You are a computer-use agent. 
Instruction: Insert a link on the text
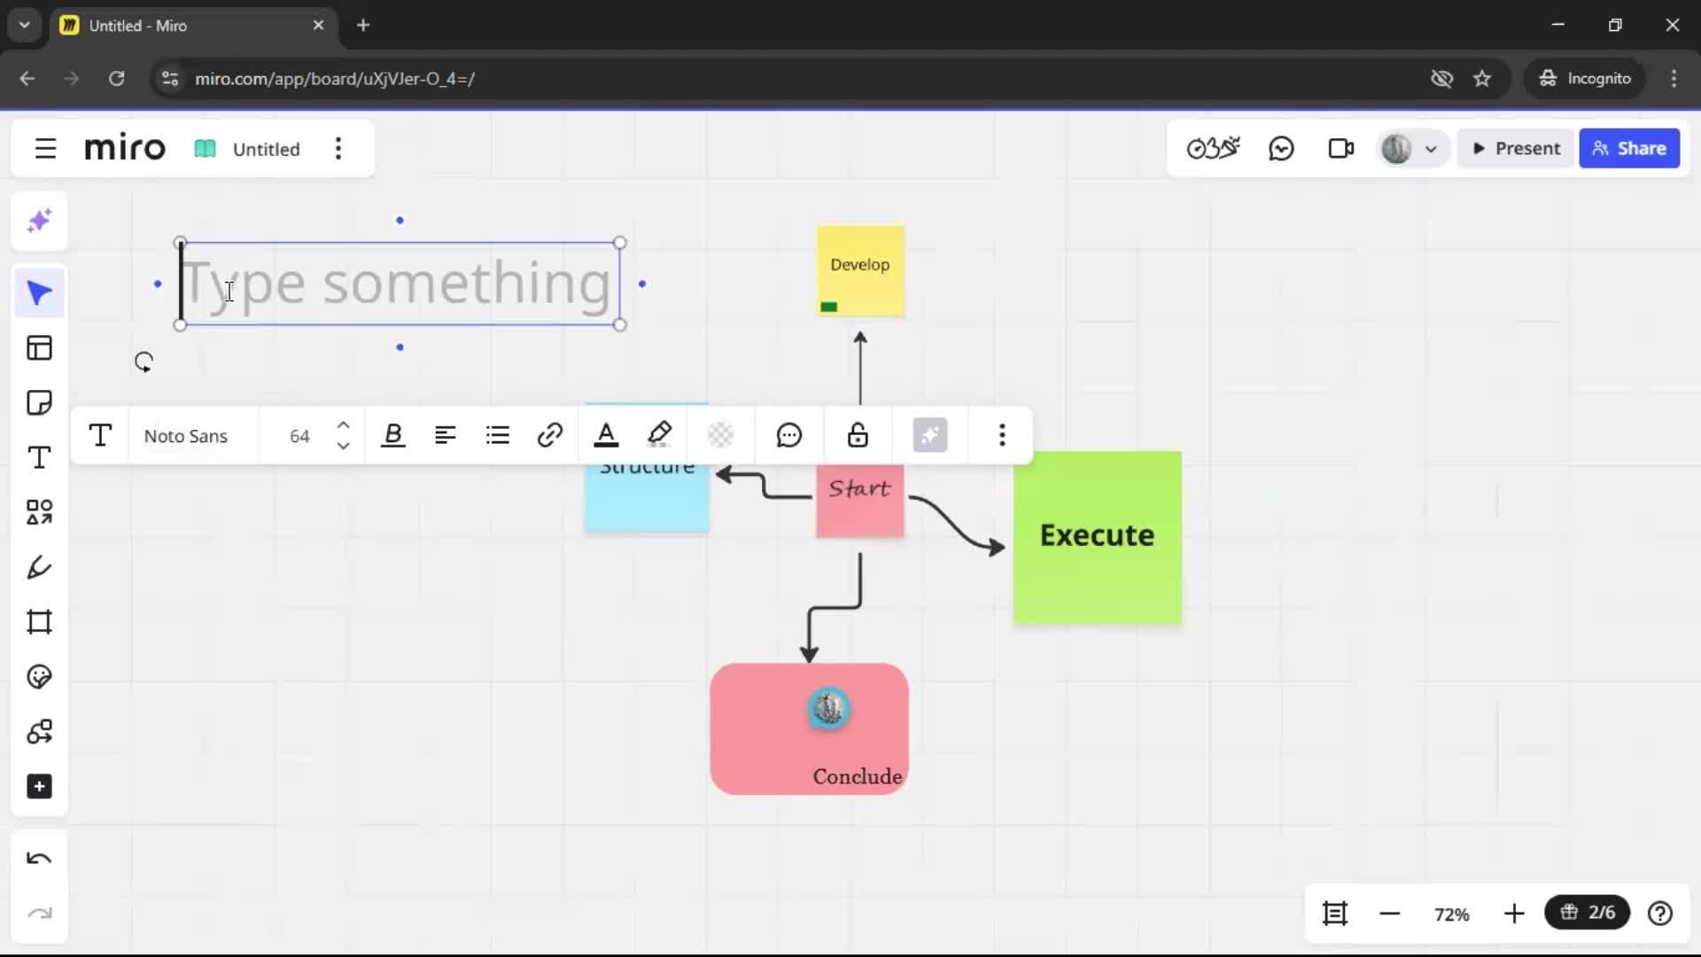tap(550, 436)
